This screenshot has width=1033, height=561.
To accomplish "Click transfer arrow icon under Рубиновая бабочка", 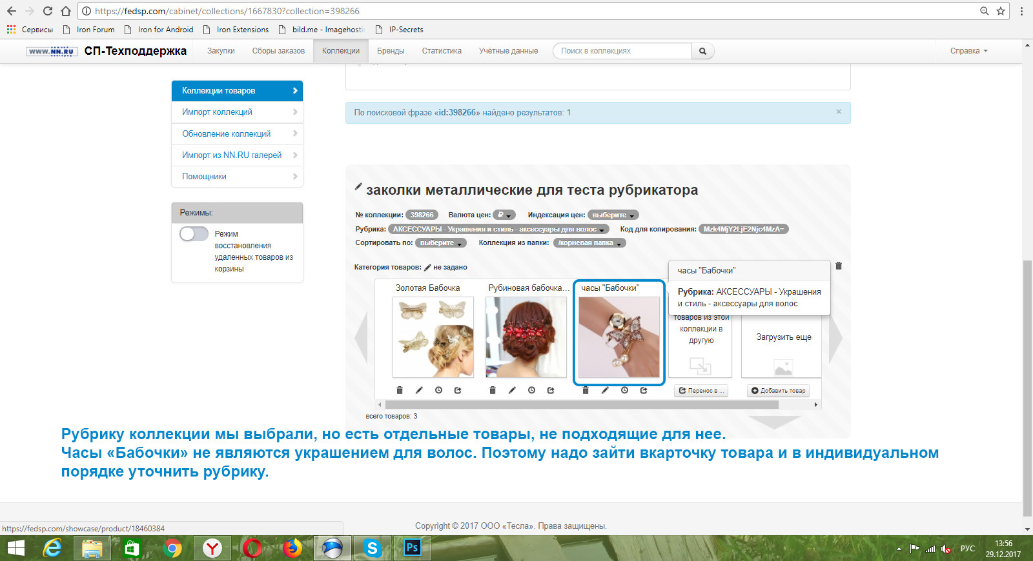I will [x=551, y=390].
